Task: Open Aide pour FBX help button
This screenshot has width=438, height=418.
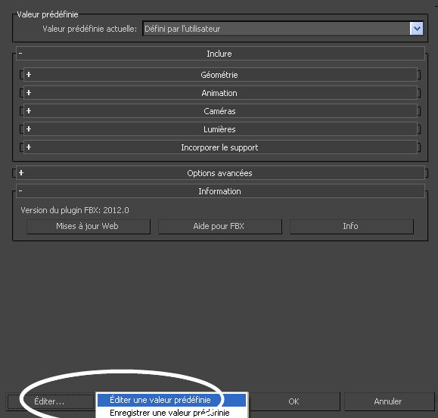Action: (x=220, y=226)
